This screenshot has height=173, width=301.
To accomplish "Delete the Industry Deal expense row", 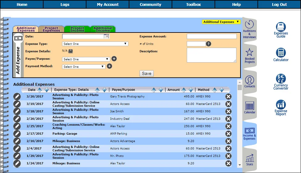I will [x=228, y=119].
